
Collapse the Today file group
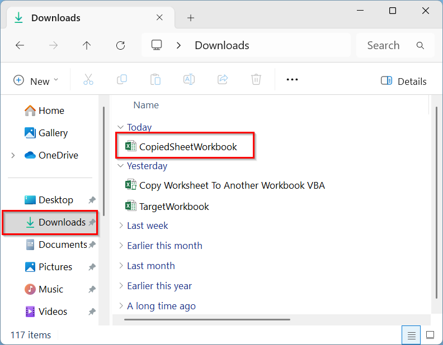[121, 127]
